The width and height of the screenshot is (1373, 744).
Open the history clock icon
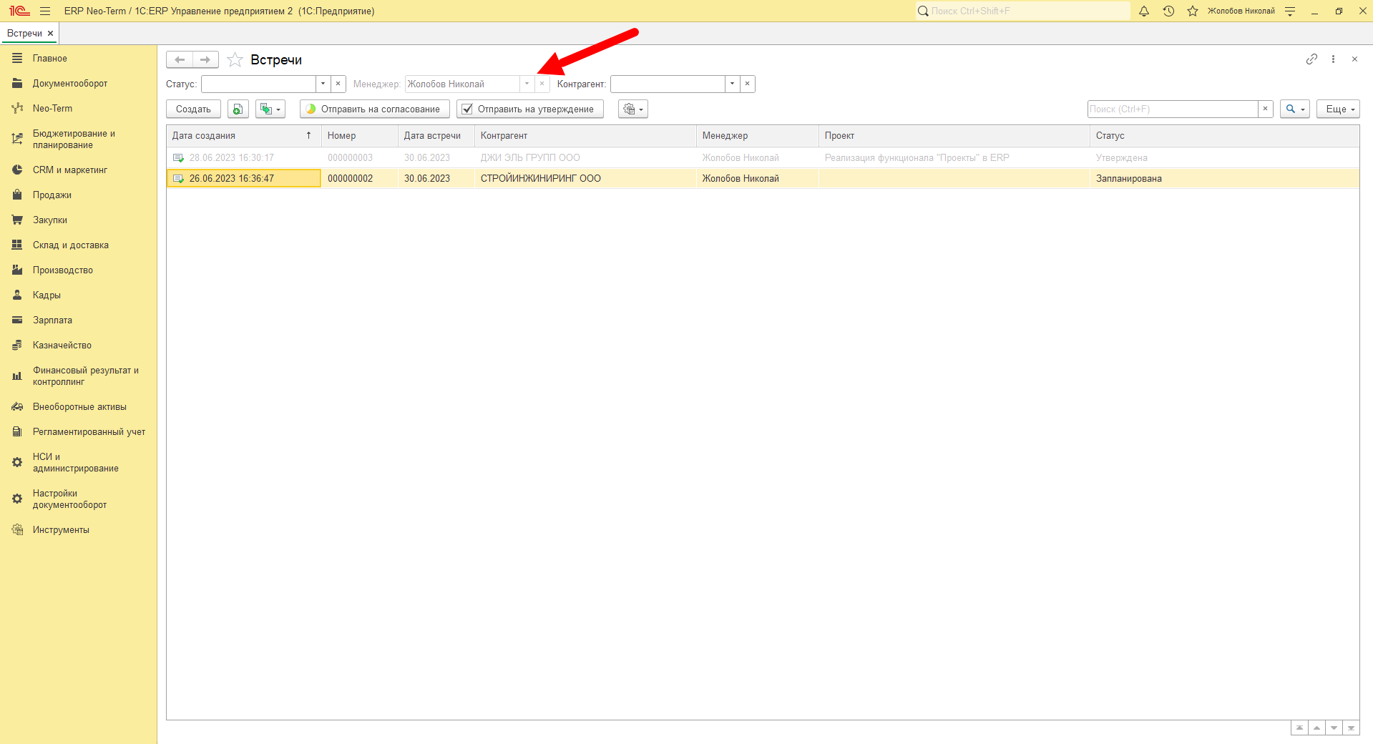(1168, 11)
